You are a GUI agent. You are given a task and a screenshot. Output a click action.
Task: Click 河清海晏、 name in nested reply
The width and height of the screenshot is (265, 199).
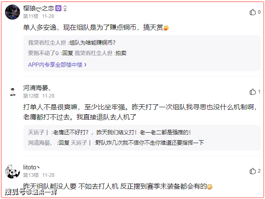[40, 143]
